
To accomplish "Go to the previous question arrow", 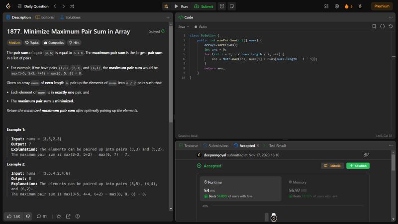I will click(55, 6).
